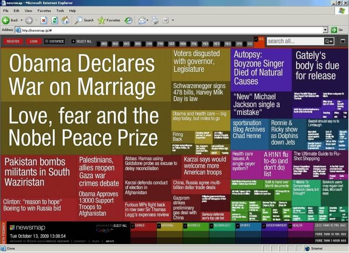Click the Internet Explorer title bar icon
This screenshot has height=253, width=349.
(3, 3)
